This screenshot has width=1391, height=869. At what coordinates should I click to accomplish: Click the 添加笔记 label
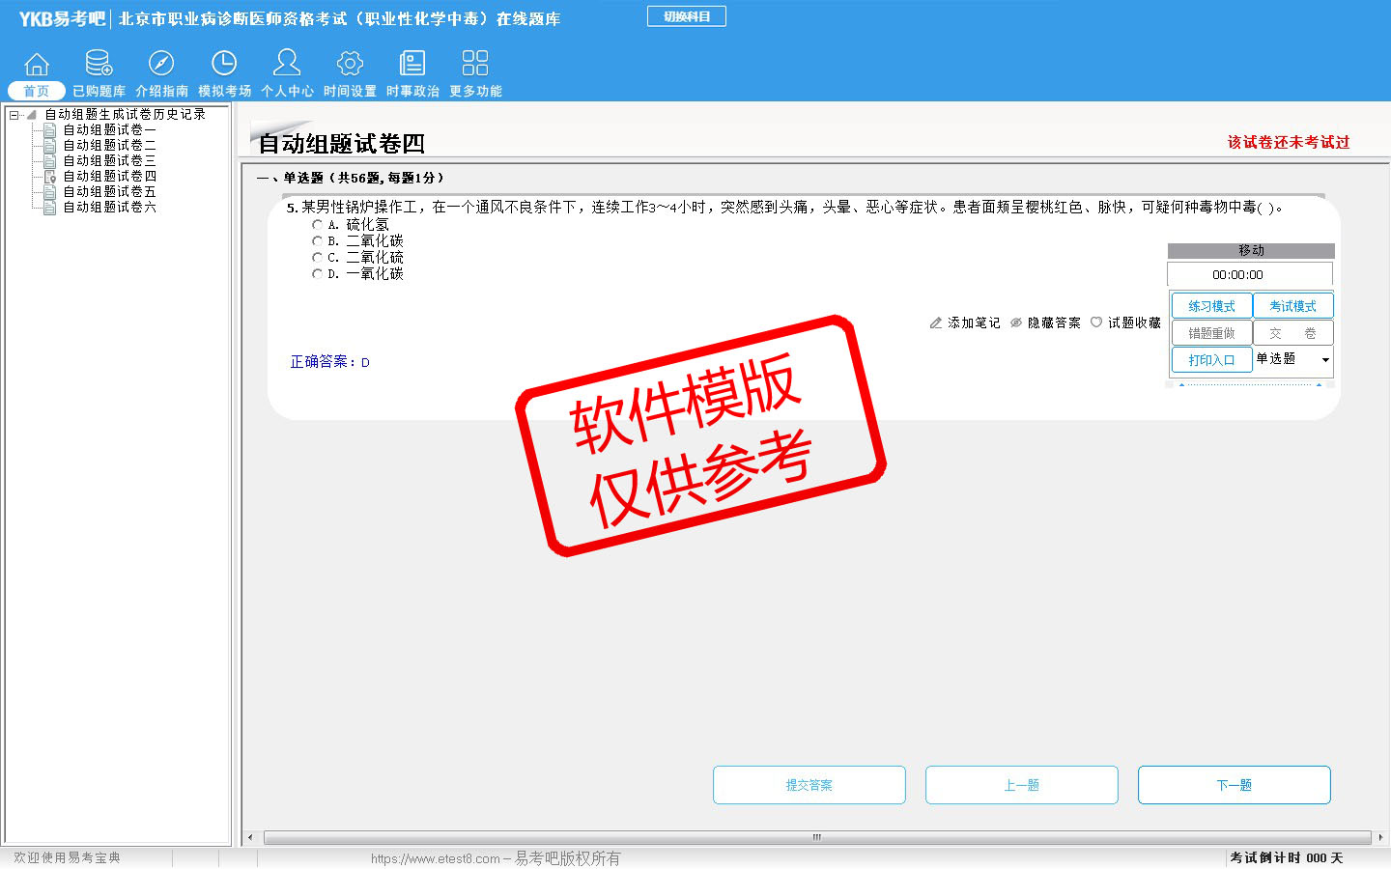tap(974, 322)
